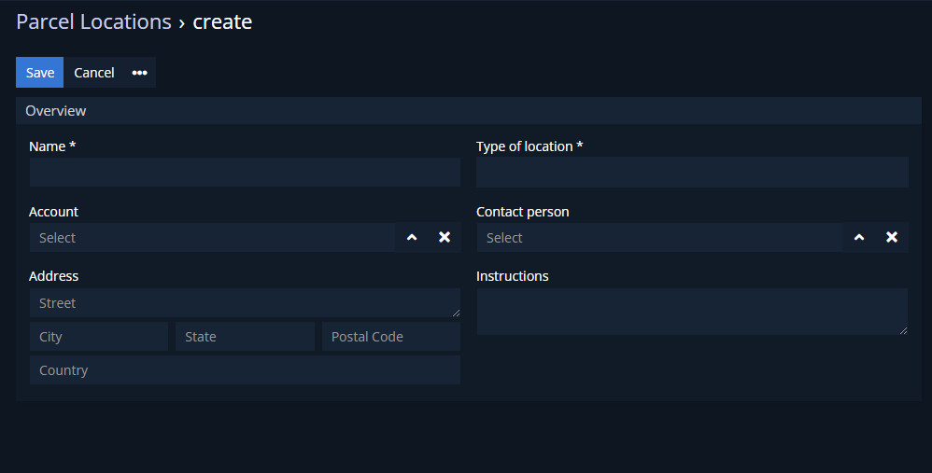Image resolution: width=932 pixels, height=473 pixels.
Task: Click into the Instructions text area
Action: click(692, 312)
